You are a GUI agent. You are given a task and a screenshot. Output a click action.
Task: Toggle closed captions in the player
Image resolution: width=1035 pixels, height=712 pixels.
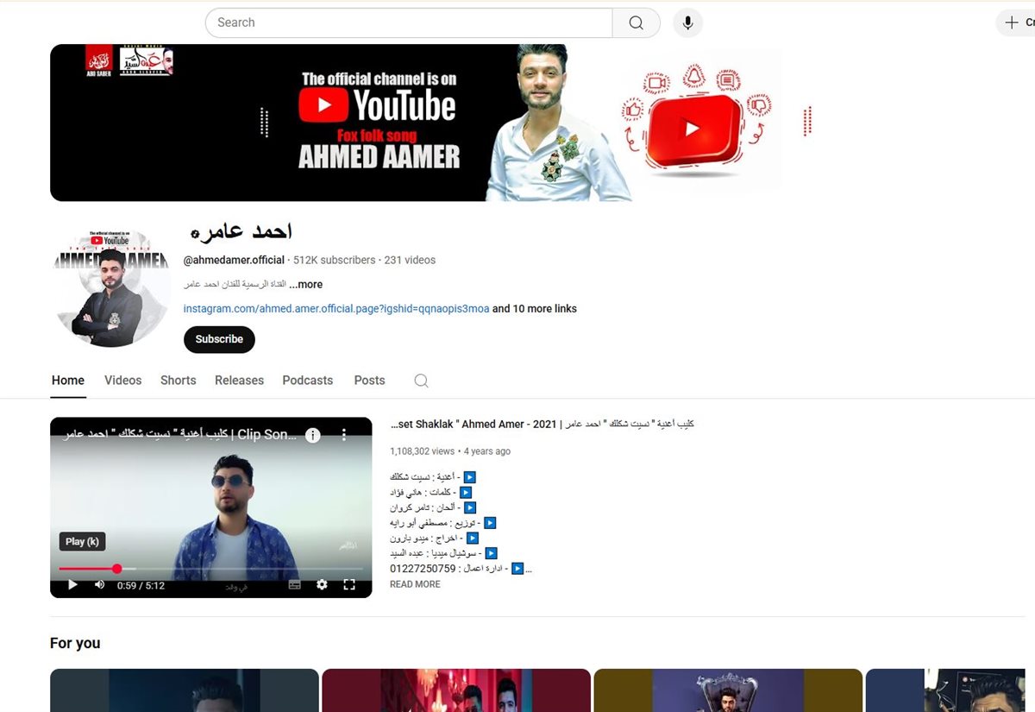coord(295,584)
